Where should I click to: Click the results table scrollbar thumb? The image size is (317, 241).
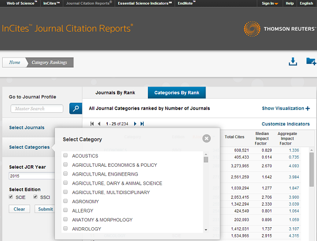pyautogui.click(x=312, y=170)
